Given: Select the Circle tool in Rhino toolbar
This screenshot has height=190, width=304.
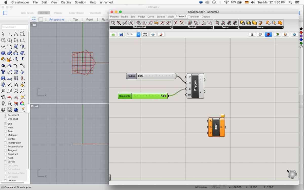Looking at the screenshot, I should tap(3, 40).
